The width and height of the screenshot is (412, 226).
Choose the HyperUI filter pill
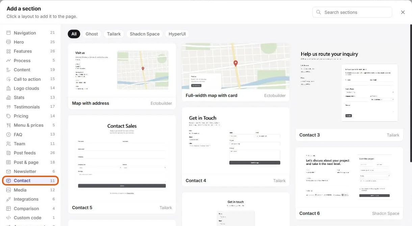tap(177, 34)
